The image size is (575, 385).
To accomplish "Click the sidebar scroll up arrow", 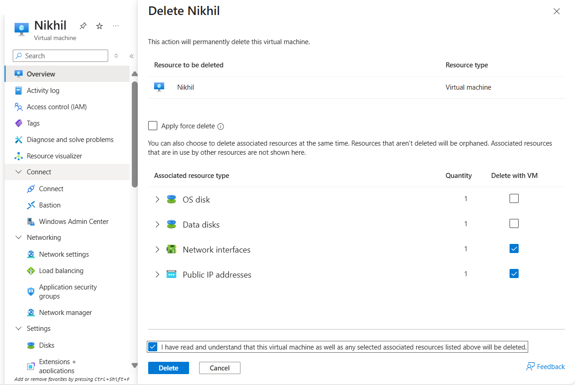I will click(135, 74).
